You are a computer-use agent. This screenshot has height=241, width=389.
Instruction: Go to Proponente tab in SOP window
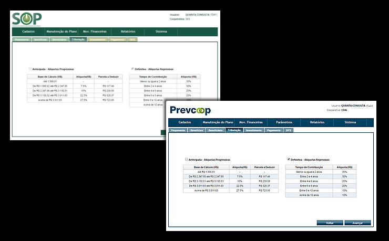click(22, 39)
